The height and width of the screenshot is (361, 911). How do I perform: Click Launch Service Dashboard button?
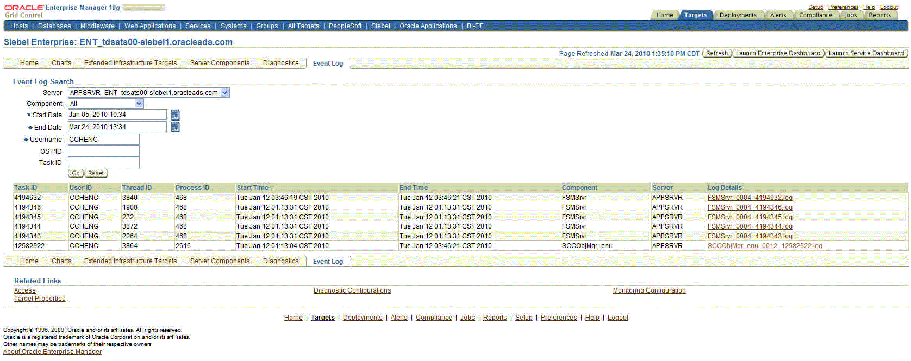pos(866,53)
